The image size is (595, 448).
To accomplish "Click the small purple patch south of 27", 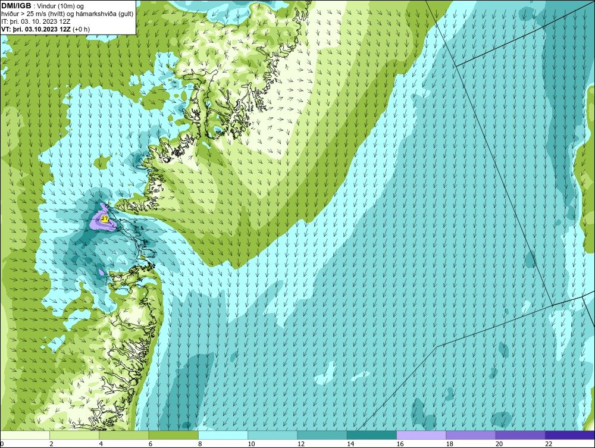I will coord(101,272).
